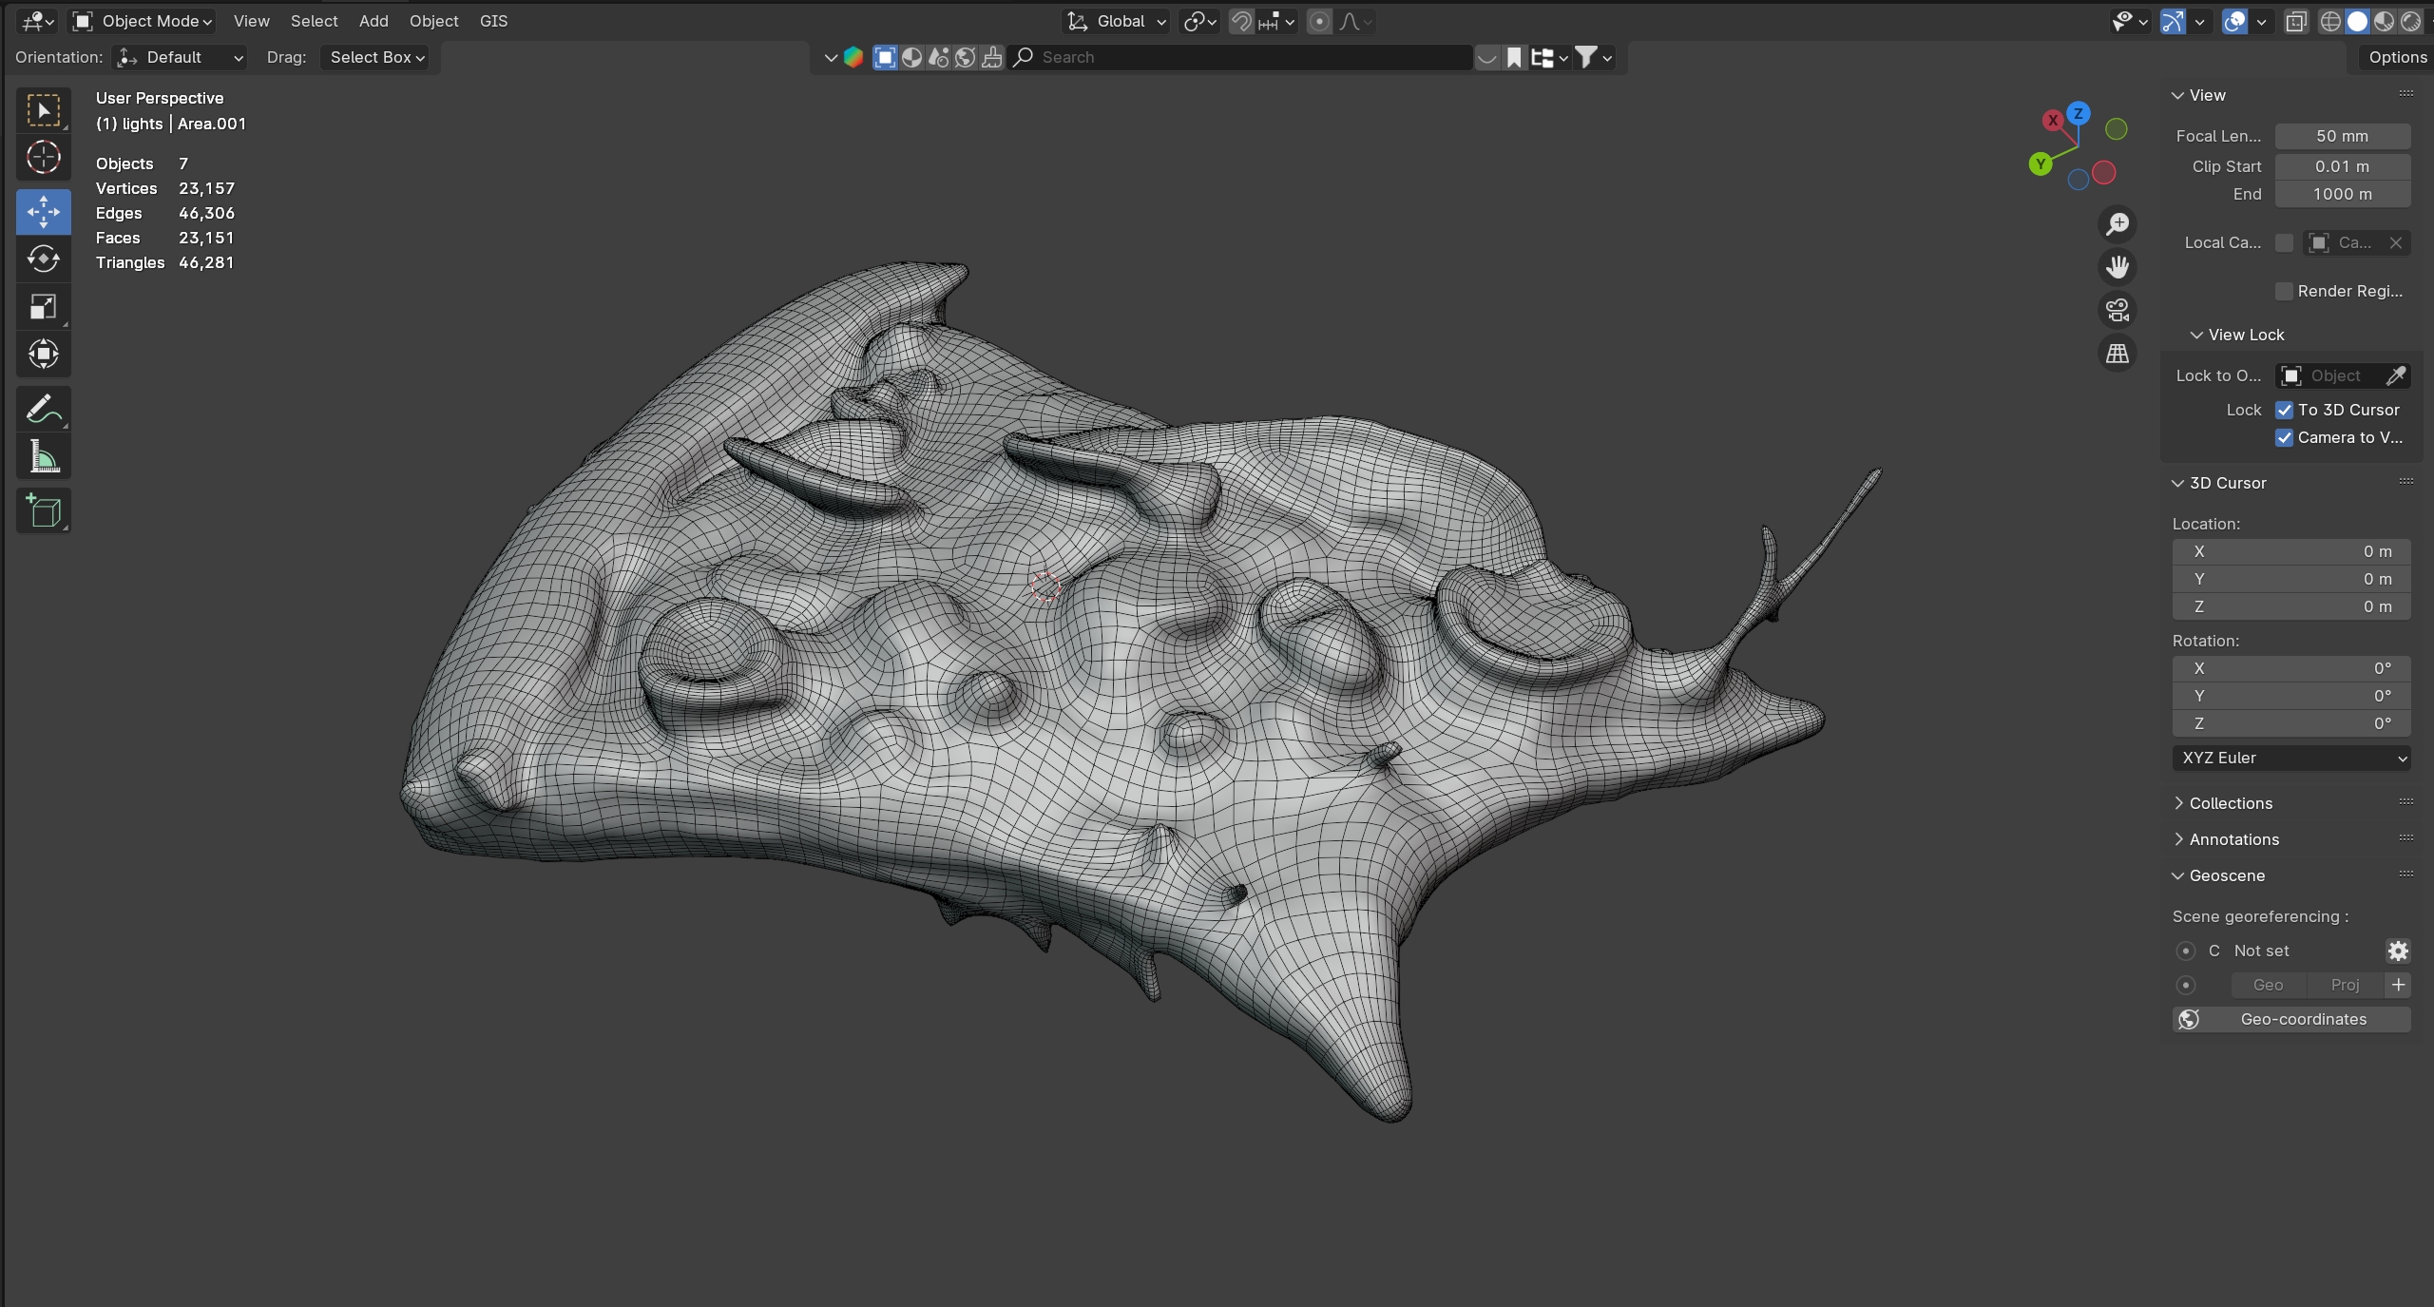
Task: Select the Rotate tool in the toolbar
Action: (x=44, y=259)
